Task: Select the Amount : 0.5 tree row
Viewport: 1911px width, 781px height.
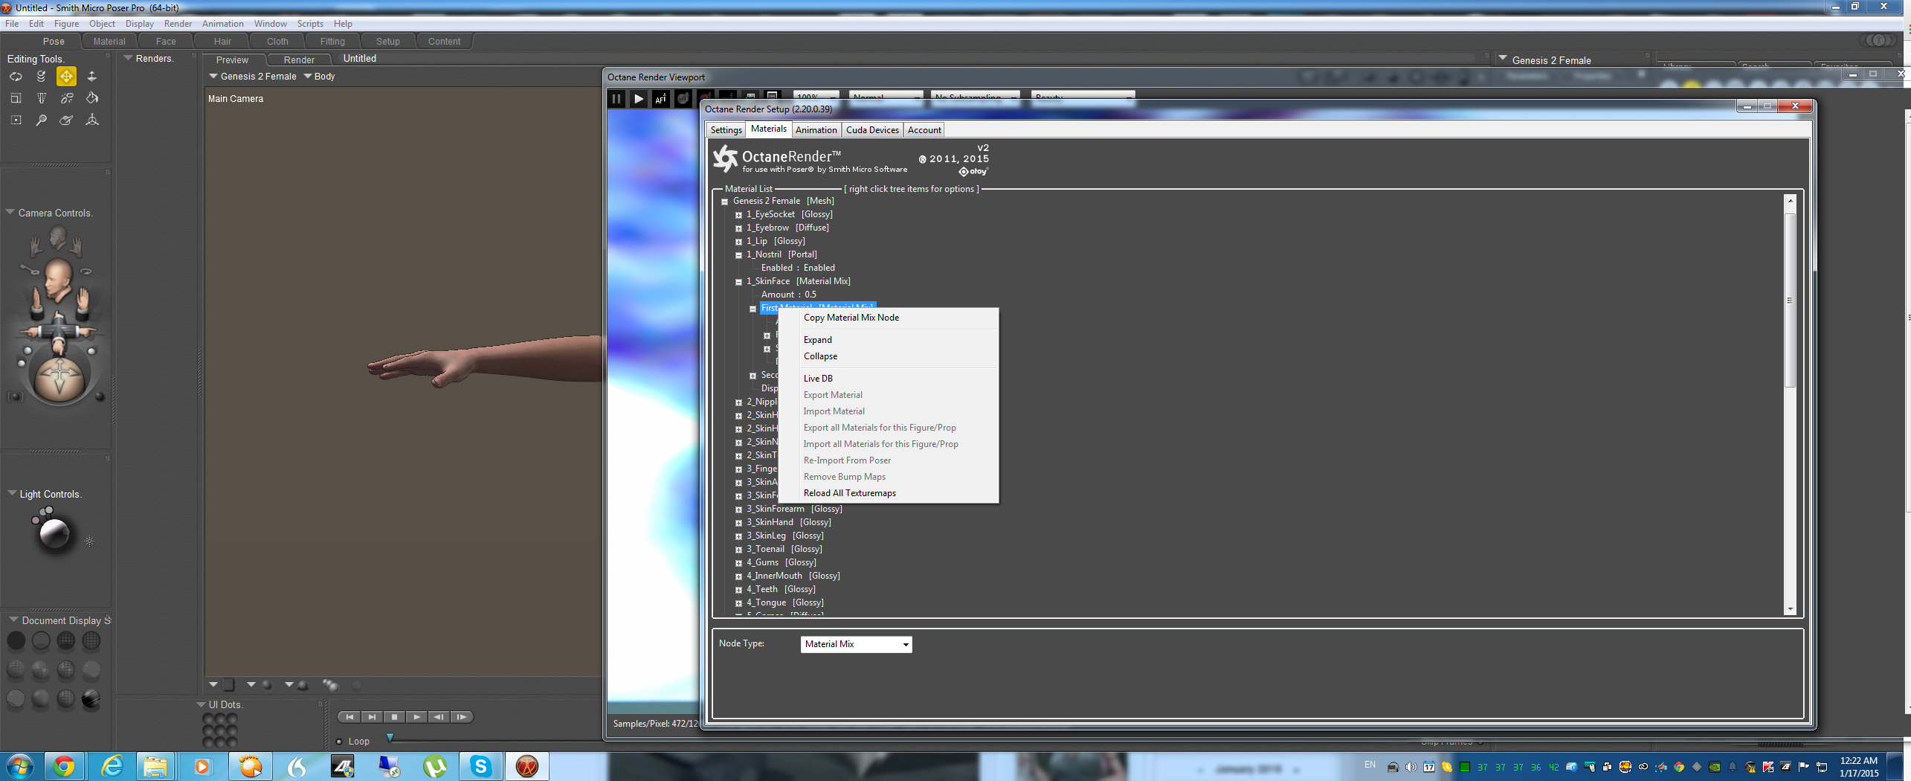Action: click(x=788, y=295)
